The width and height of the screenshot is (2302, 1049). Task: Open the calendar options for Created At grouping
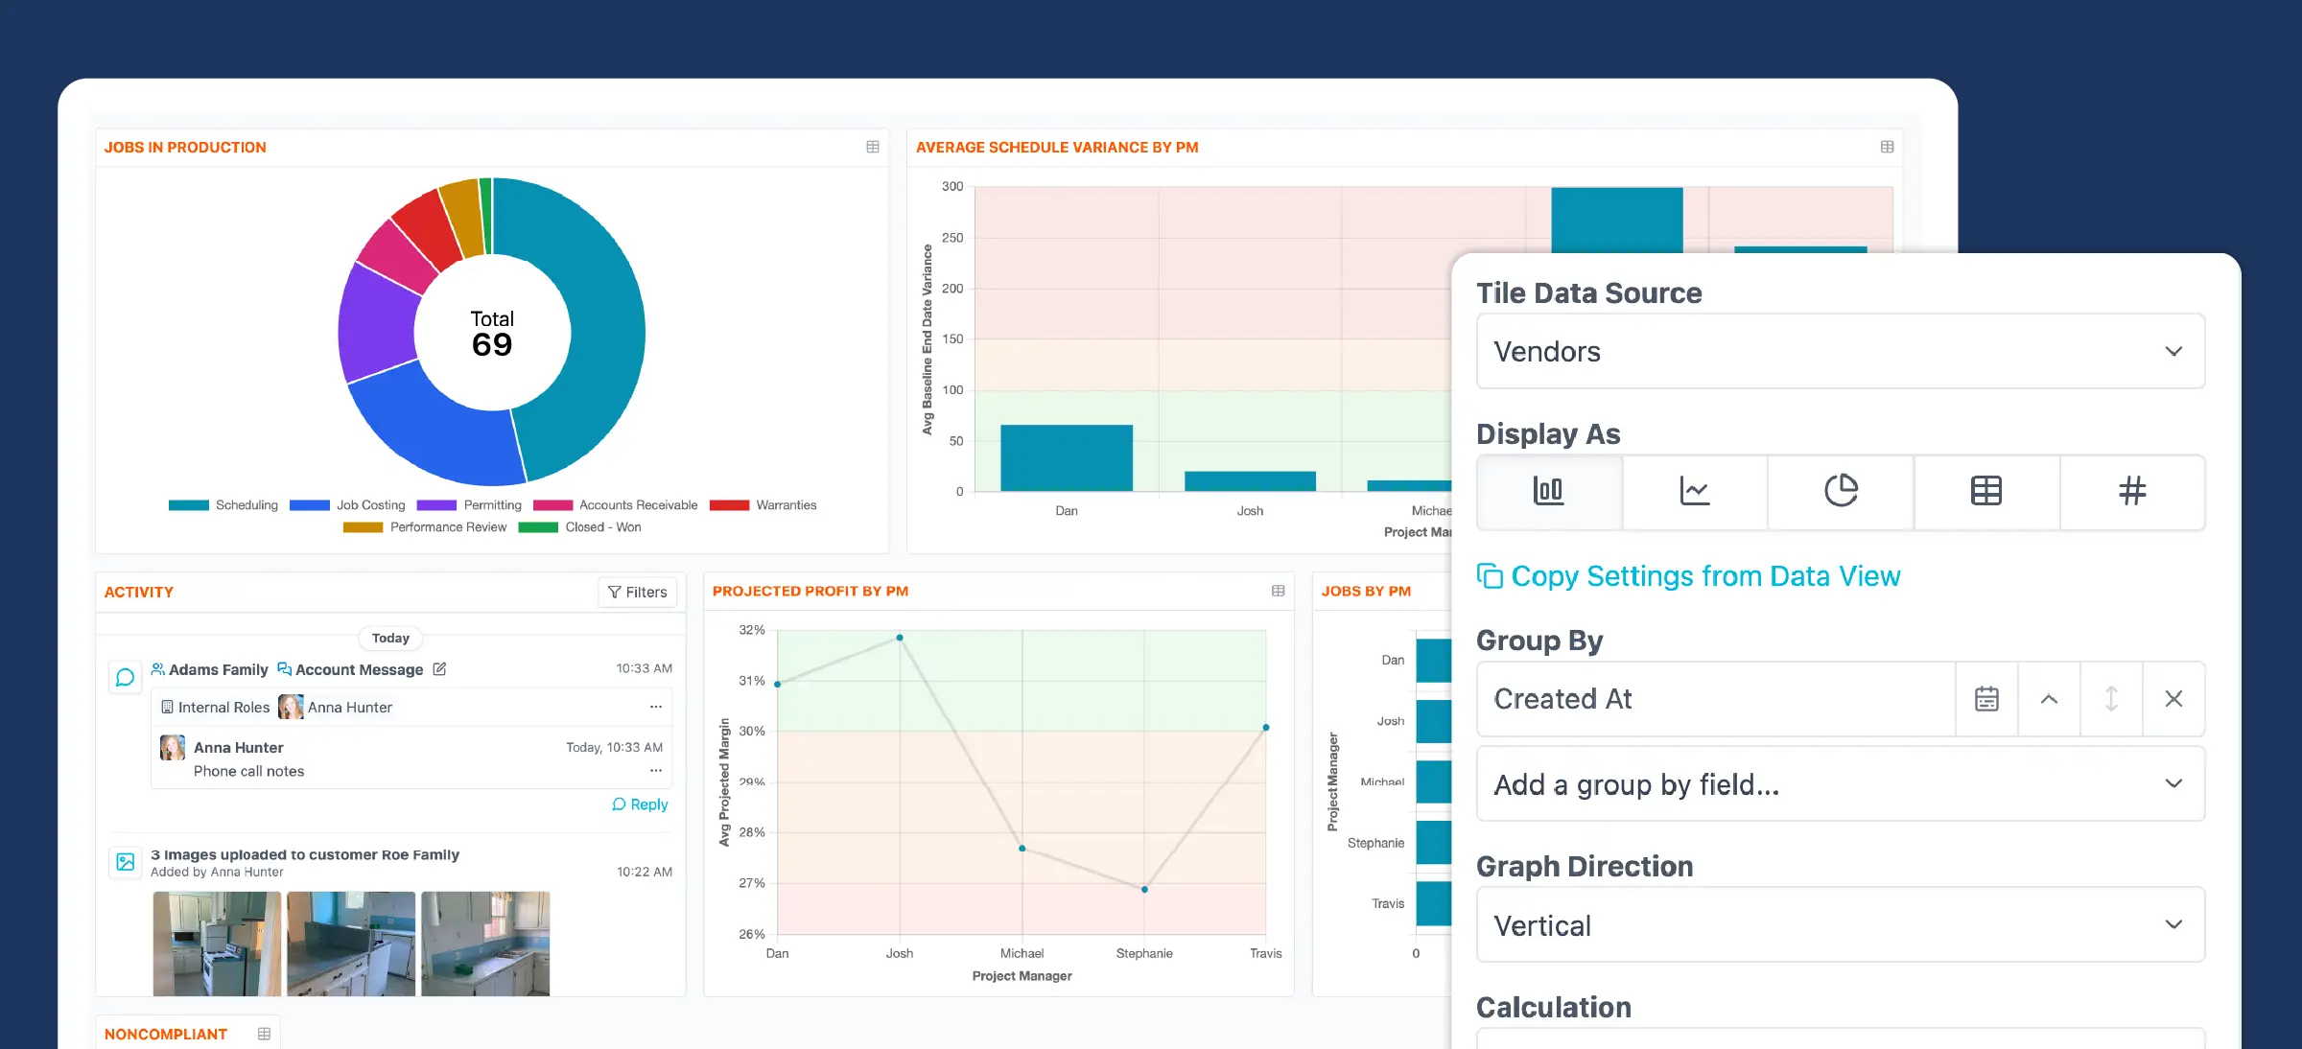pyautogui.click(x=1986, y=699)
